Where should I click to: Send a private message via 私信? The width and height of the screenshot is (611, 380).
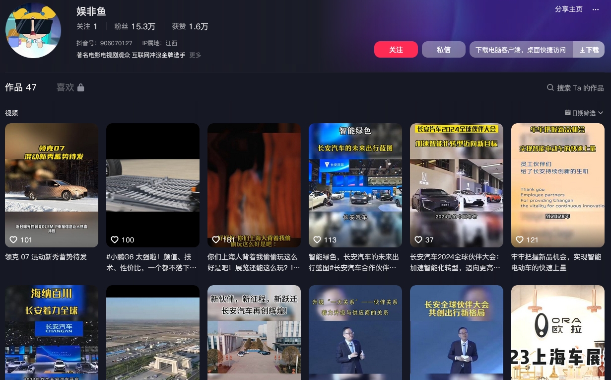[x=444, y=50]
